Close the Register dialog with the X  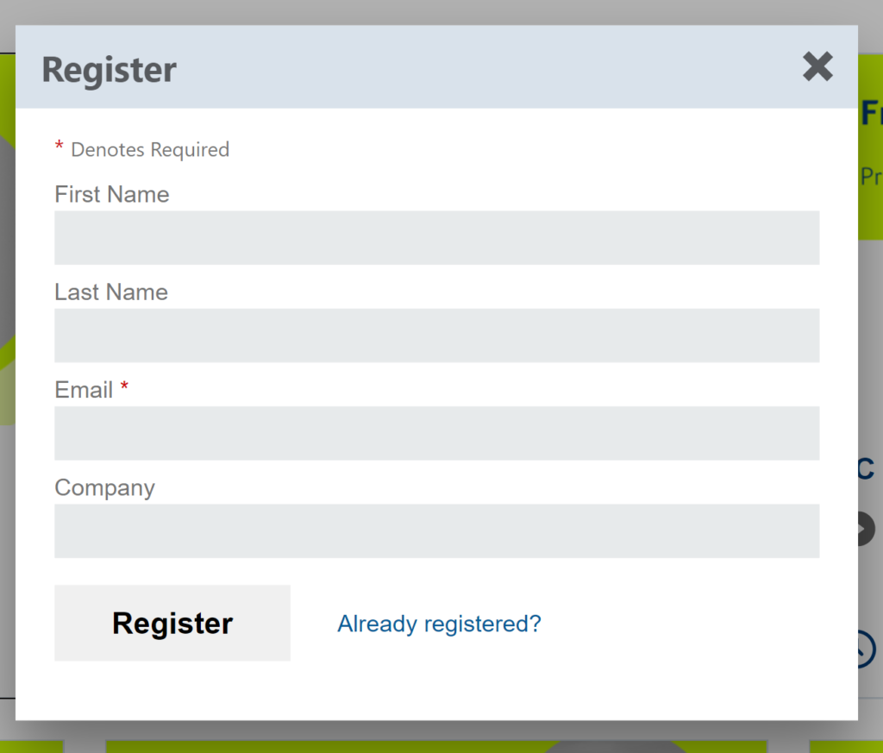pos(817,66)
